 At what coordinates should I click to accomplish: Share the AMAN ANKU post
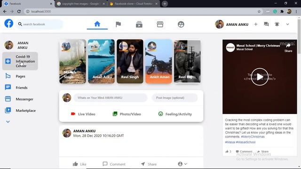pyautogui.click(x=149, y=164)
